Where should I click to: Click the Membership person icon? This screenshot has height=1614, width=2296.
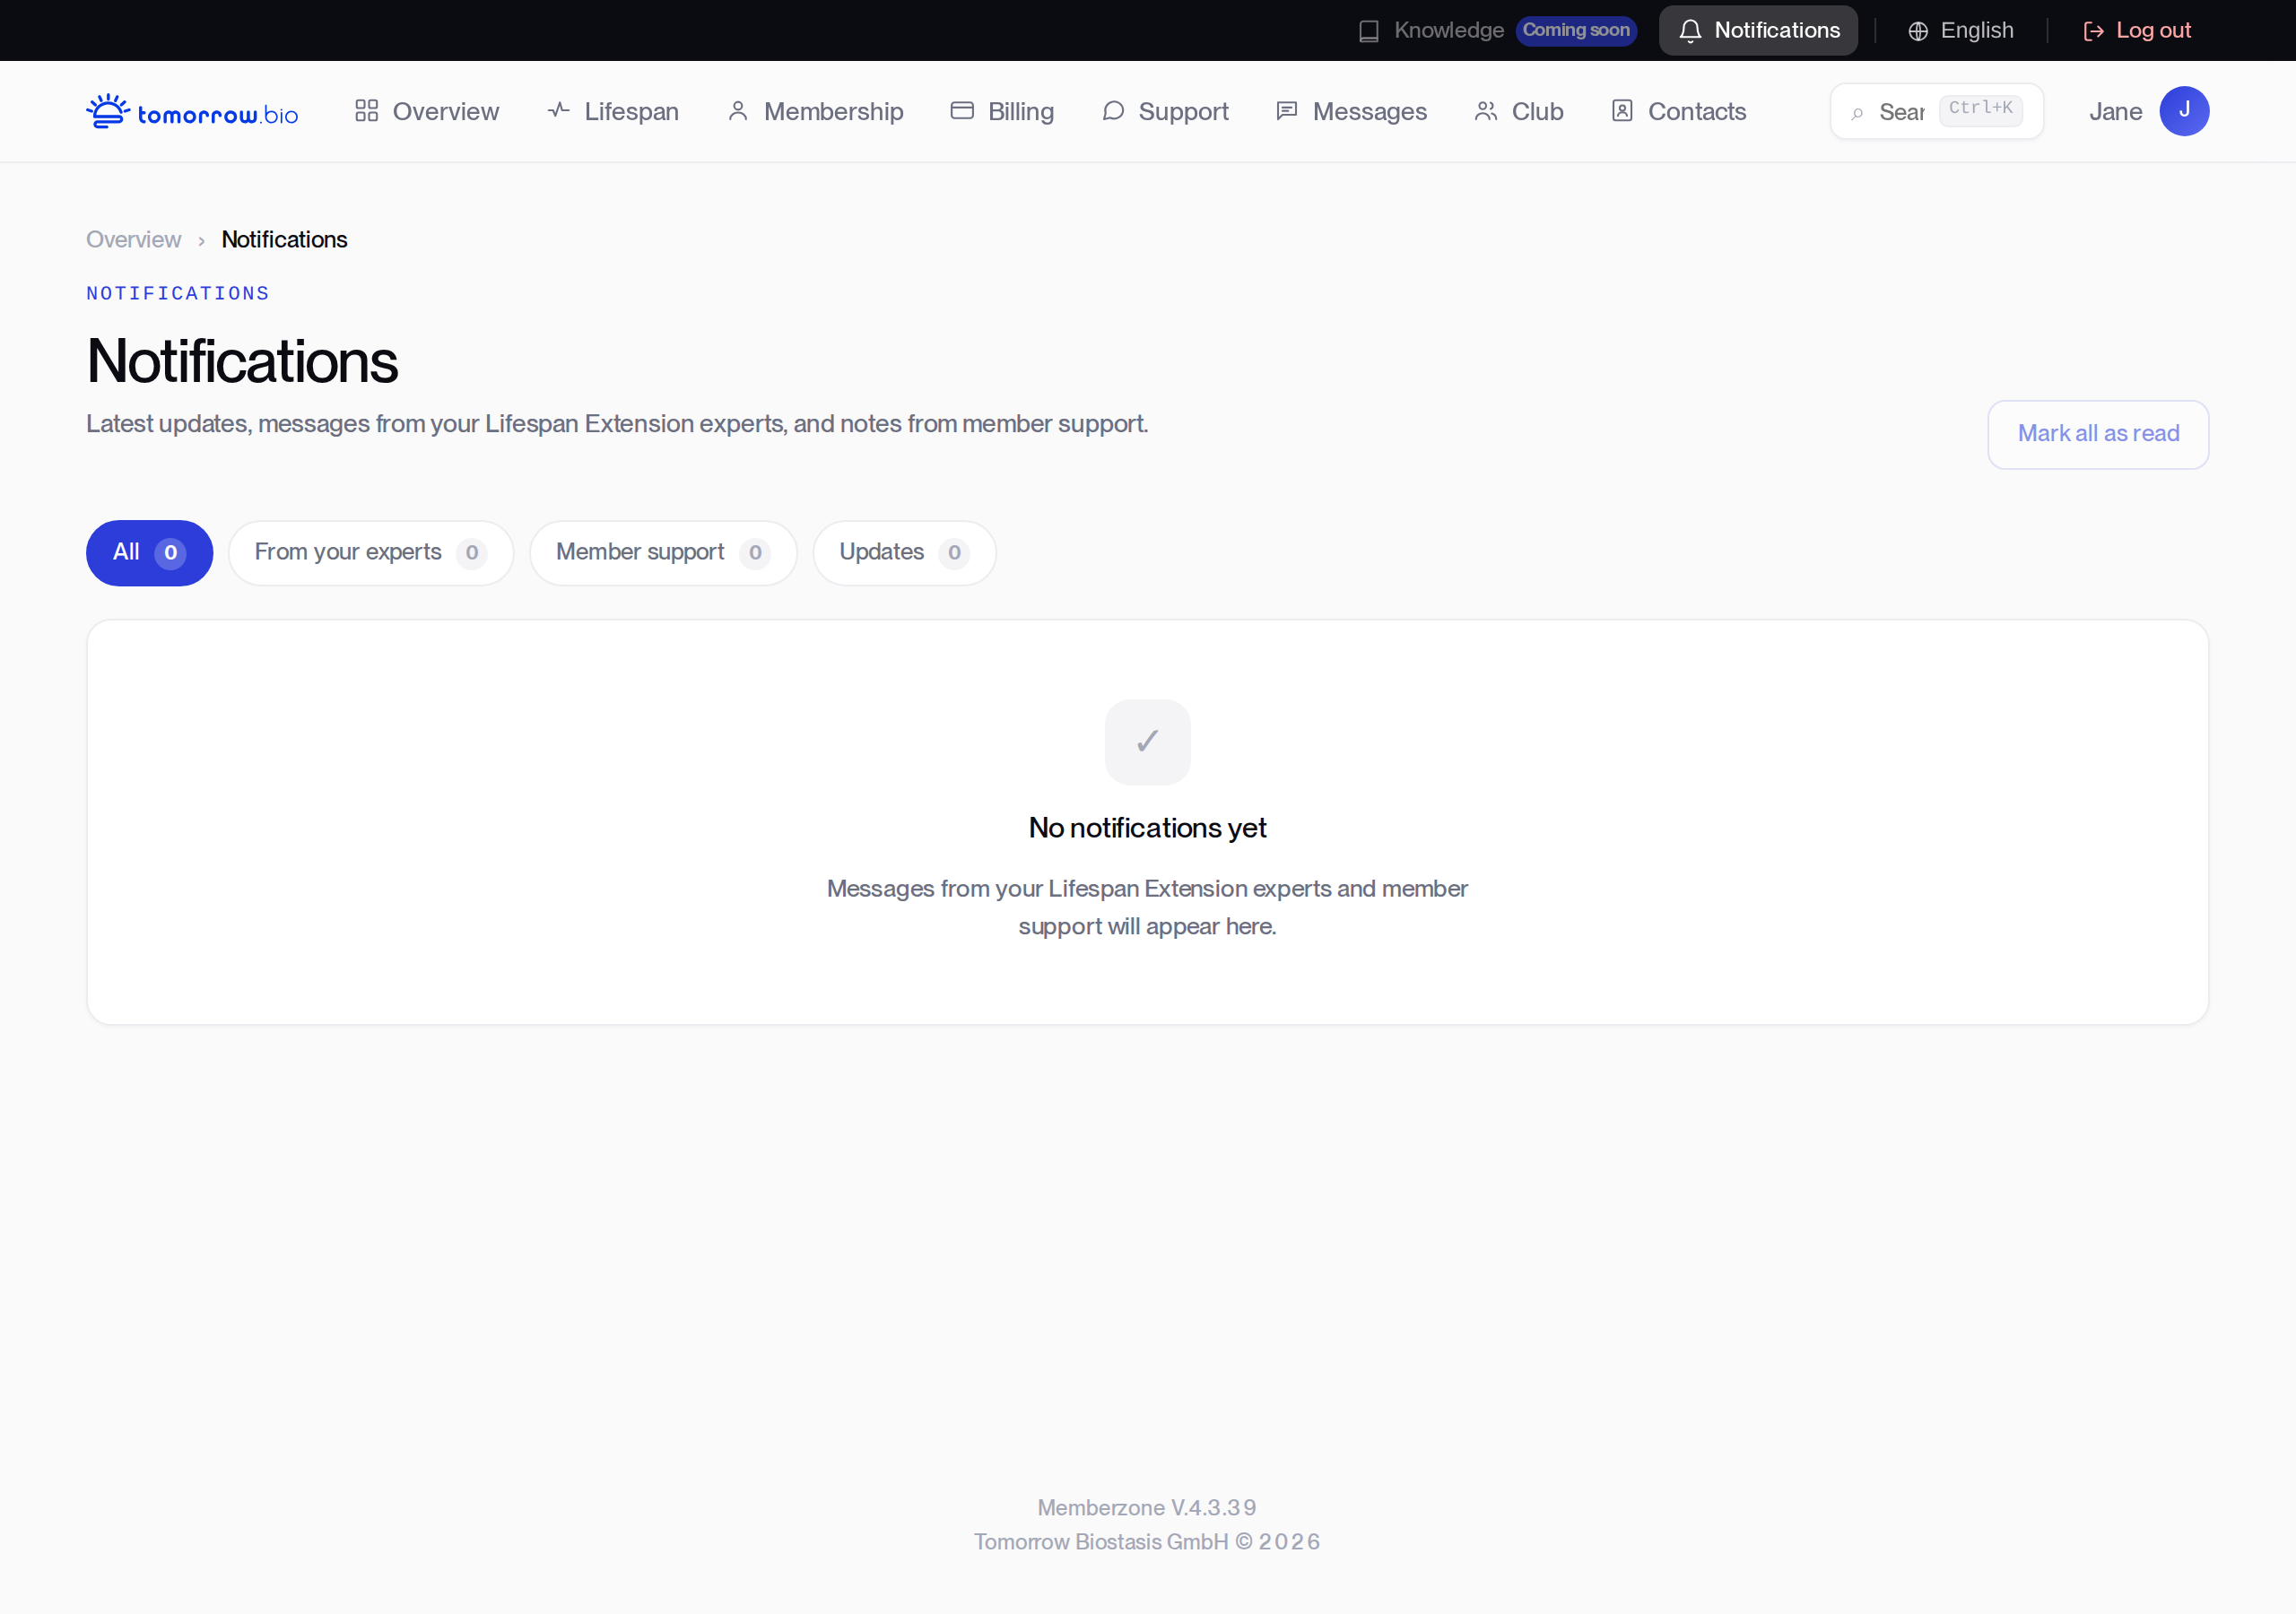tap(738, 111)
